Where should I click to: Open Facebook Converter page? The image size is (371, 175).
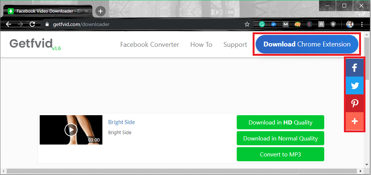click(150, 45)
